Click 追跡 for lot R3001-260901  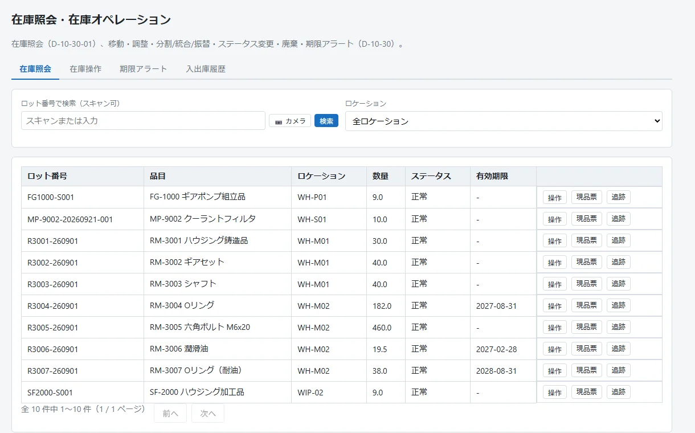[x=619, y=241]
